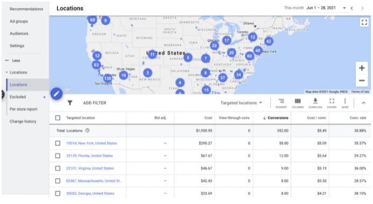Image resolution: width=373 pixels, height=204 pixels.
Task: Open 30002, Georgia, United States link
Action: [x=90, y=193]
